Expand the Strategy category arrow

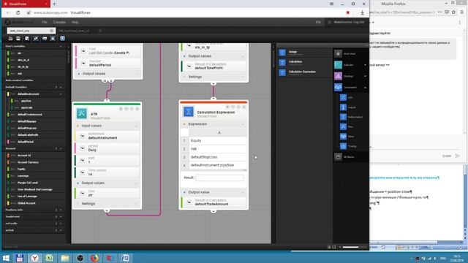tap(365, 76)
